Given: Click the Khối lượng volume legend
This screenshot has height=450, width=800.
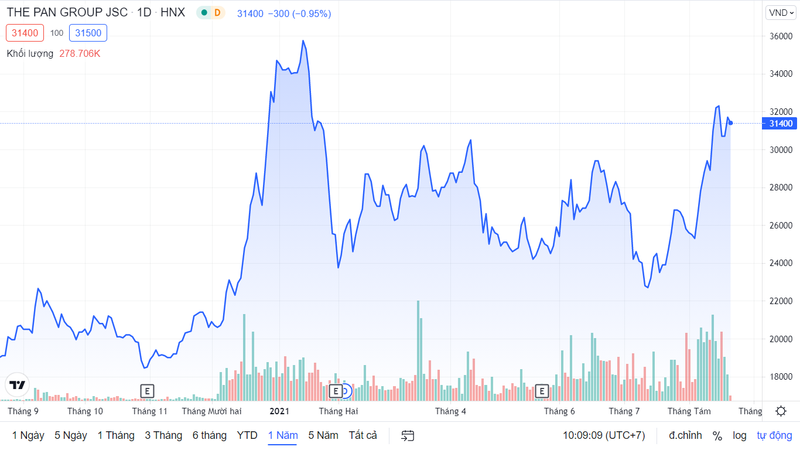Looking at the screenshot, I should [30, 53].
